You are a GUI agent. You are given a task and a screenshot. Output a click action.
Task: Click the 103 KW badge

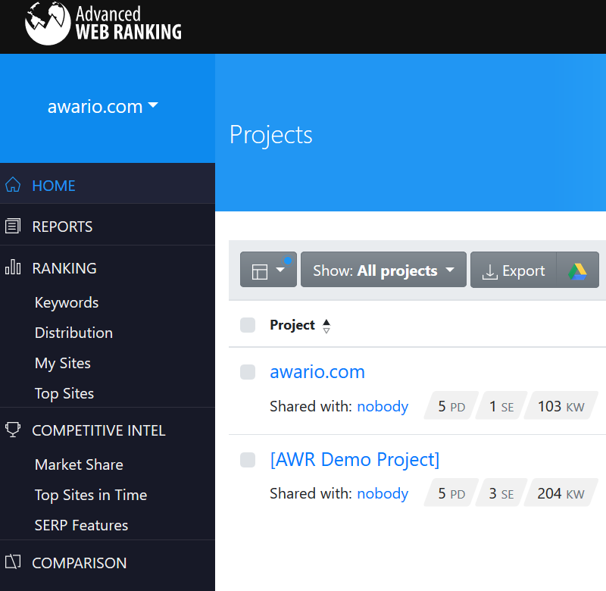coord(561,406)
